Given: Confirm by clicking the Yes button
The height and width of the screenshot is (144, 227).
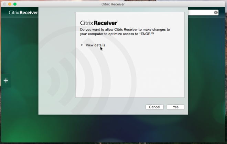Looking at the screenshot, I should (x=176, y=107).
